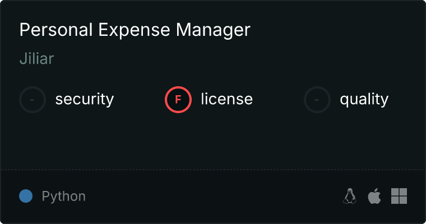Image resolution: width=426 pixels, height=224 pixels.
Task: Click the Python language label
Action: (x=64, y=197)
